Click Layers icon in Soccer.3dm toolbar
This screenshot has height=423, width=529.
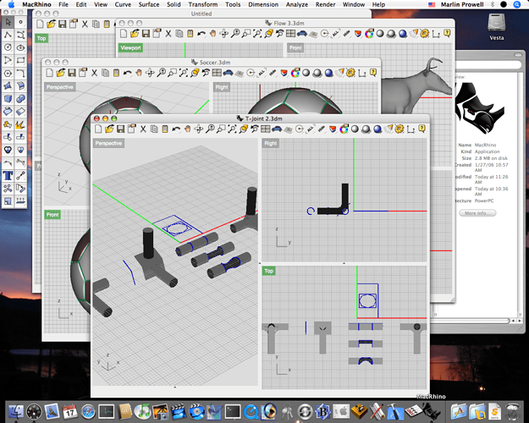pos(284,73)
